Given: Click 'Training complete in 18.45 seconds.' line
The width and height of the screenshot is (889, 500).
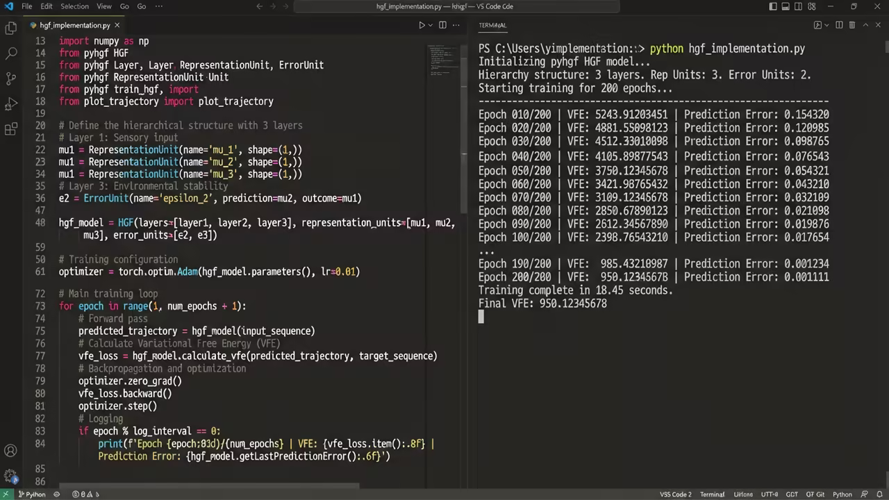Looking at the screenshot, I should 575,290.
